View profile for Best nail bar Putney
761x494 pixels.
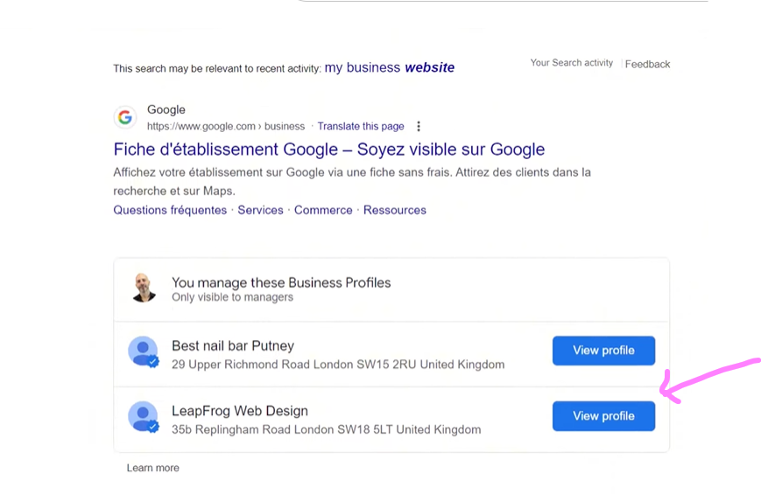coord(603,351)
